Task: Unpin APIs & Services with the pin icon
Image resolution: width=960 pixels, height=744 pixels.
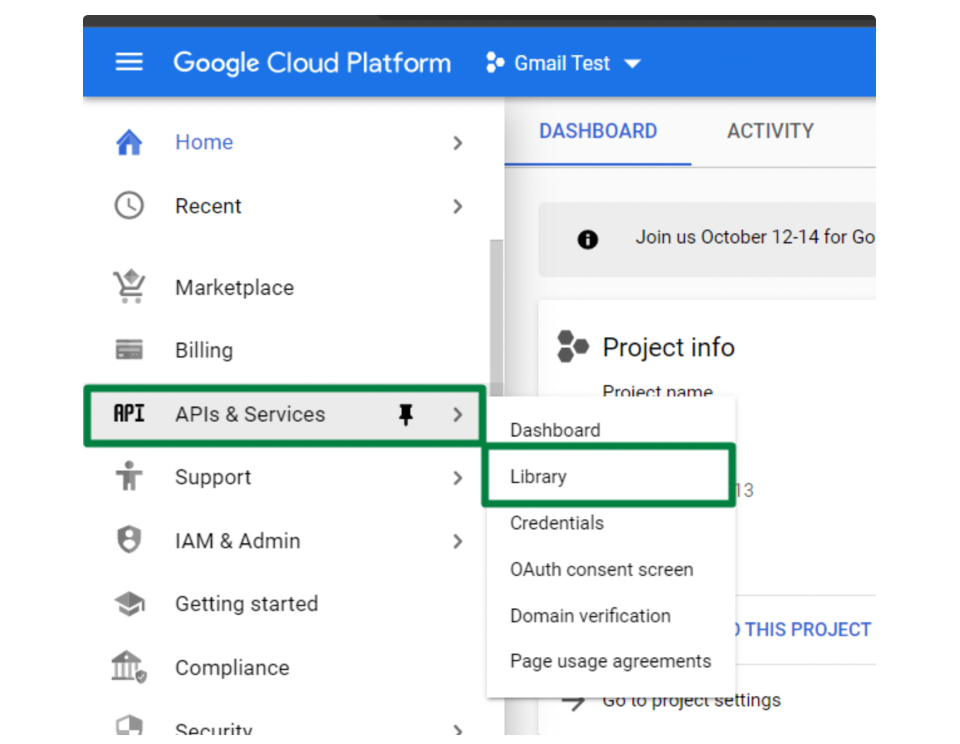Action: click(406, 414)
